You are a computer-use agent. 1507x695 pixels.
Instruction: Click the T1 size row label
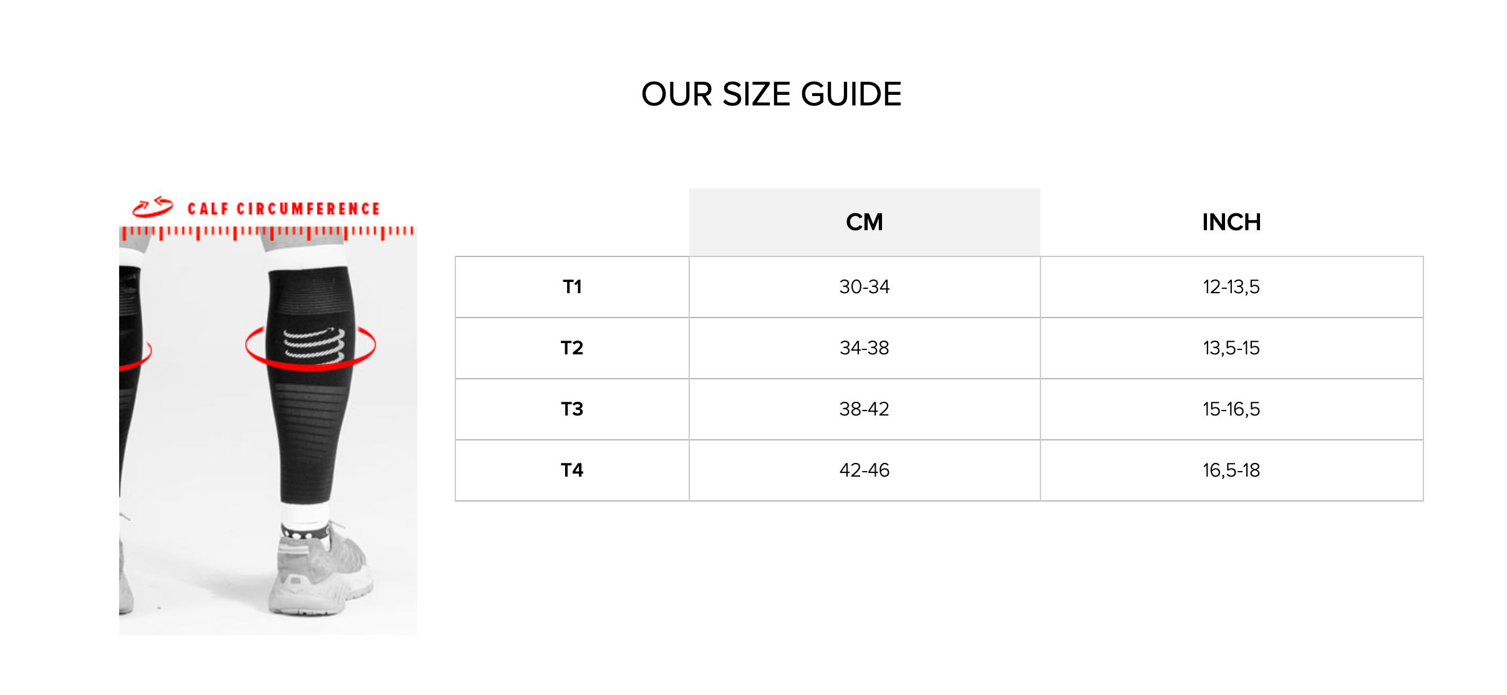tap(572, 287)
